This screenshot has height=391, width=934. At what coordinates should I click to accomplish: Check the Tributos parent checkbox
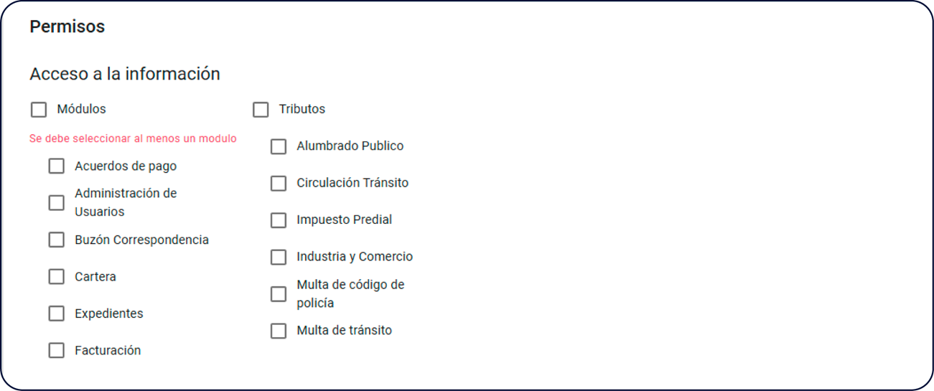coord(261,110)
